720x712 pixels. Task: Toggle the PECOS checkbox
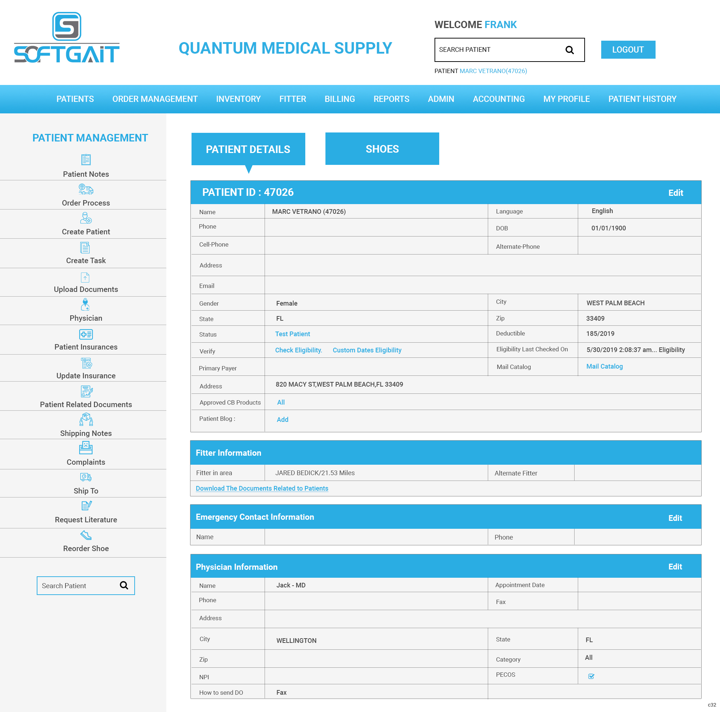tap(591, 676)
